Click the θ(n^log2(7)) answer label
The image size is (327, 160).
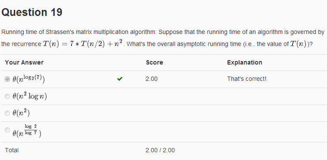tap(28, 79)
